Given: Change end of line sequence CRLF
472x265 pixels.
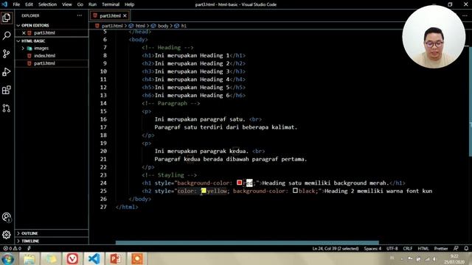Looking at the screenshot, I should point(408,249).
